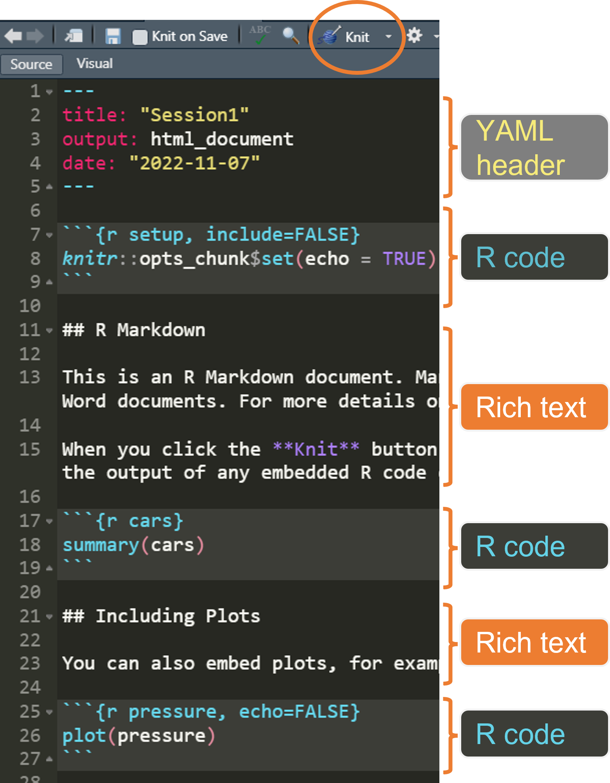Click the {r cars} chunk header

pos(123,521)
